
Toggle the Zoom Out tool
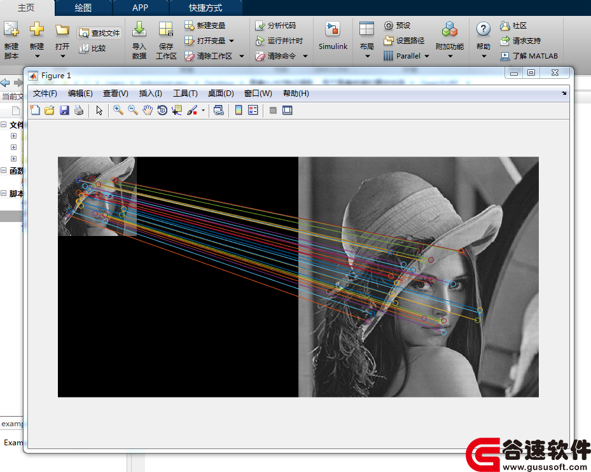(133, 110)
